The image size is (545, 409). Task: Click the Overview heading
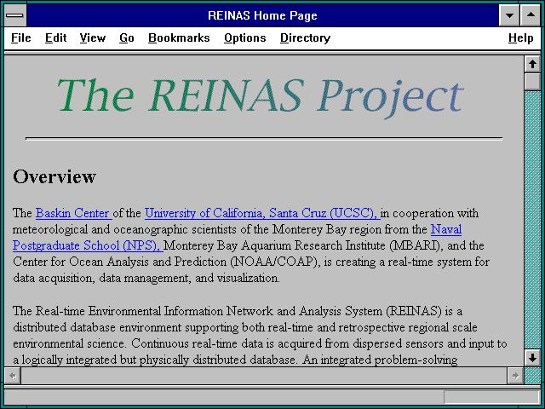click(x=54, y=176)
